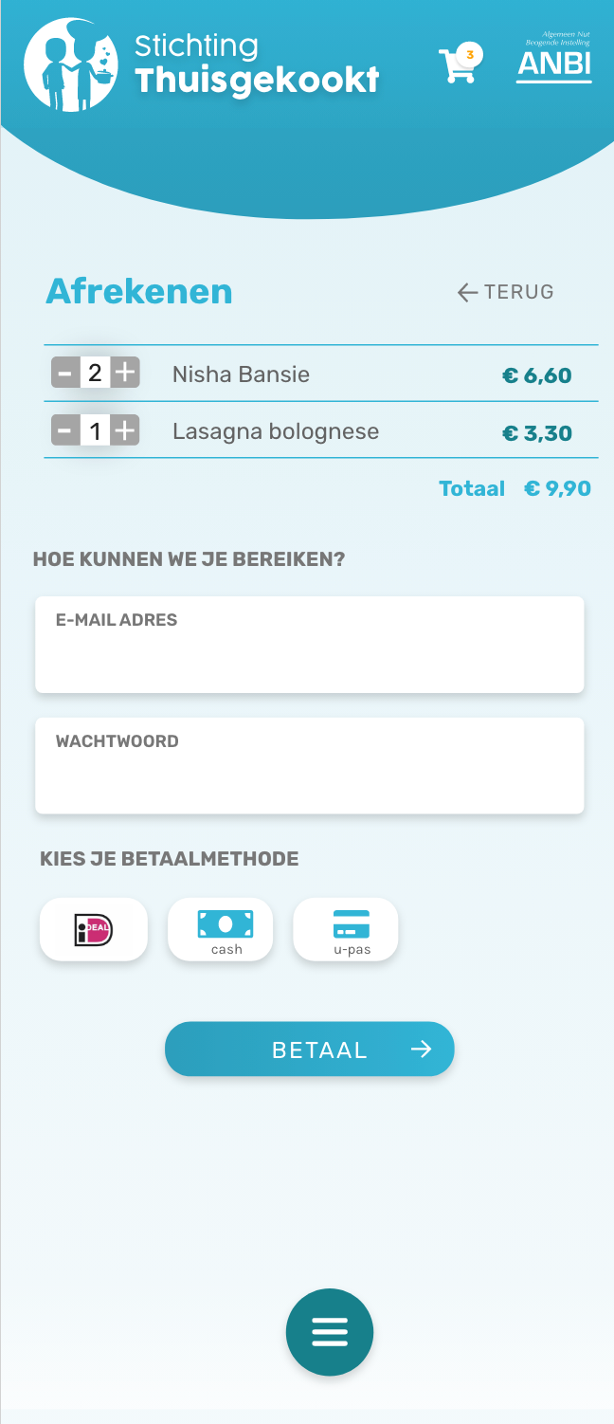Open the round hamburger menu button
Viewport: 614px width, 1424px height.
coord(330,1332)
